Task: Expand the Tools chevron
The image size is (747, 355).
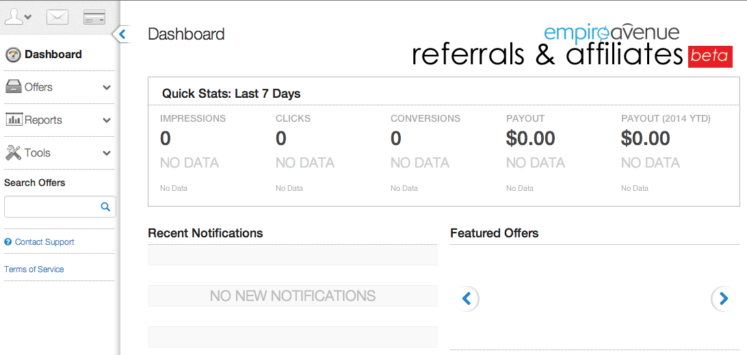Action: (x=107, y=153)
